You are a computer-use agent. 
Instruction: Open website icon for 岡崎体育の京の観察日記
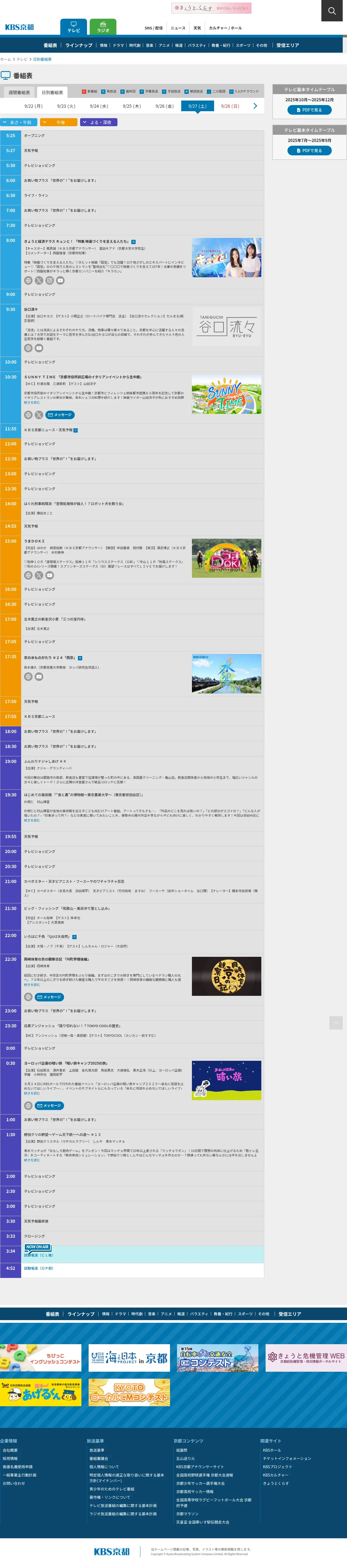pos(28,997)
